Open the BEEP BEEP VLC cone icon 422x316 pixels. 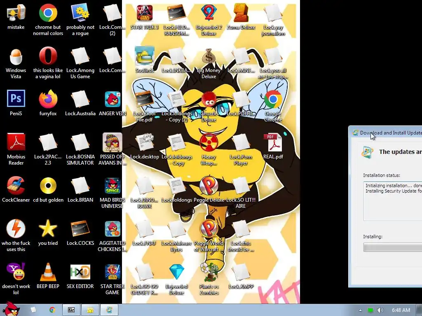click(x=48, y=272)
